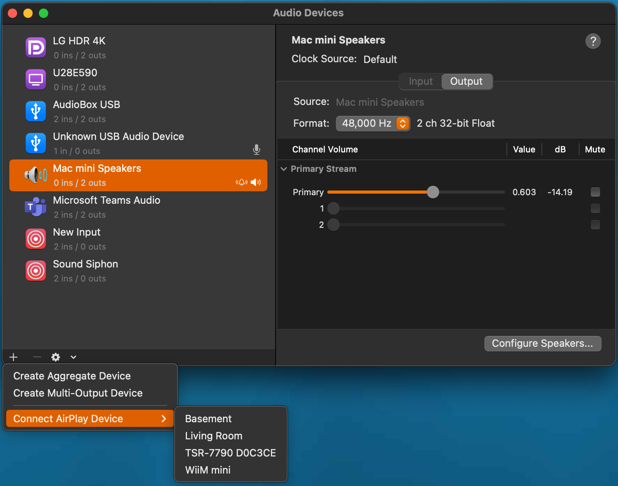This screenshot has width=618, height=486.
Task: Click the minus remove device button
Action: 37,357
